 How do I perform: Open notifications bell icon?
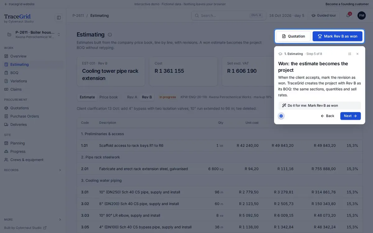click(x=348, y=16)
